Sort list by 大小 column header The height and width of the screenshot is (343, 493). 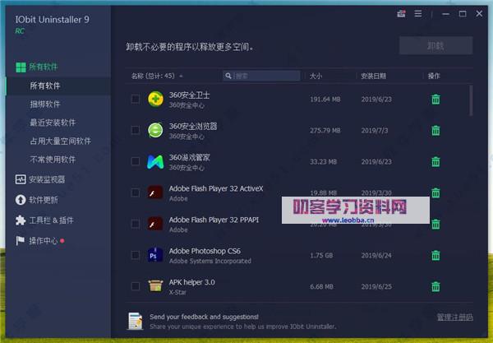[x=316, y=76]
